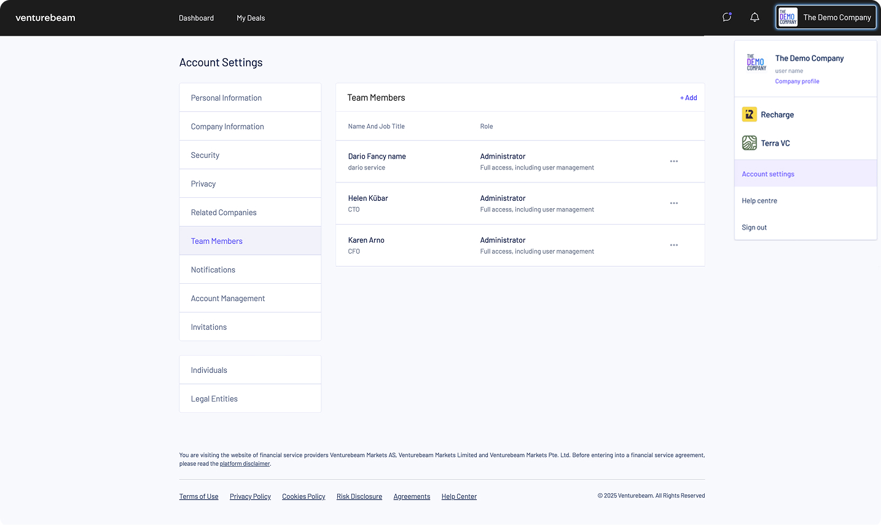This screenshot has height=527, width=881.
Task: Open Help centre from the account menu
Action: point(759,201)
